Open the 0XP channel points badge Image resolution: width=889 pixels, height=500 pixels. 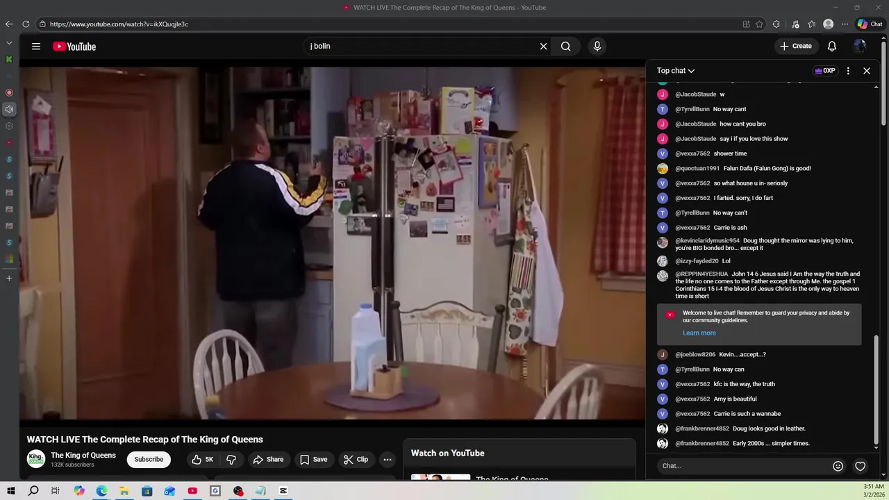(825, 71)
